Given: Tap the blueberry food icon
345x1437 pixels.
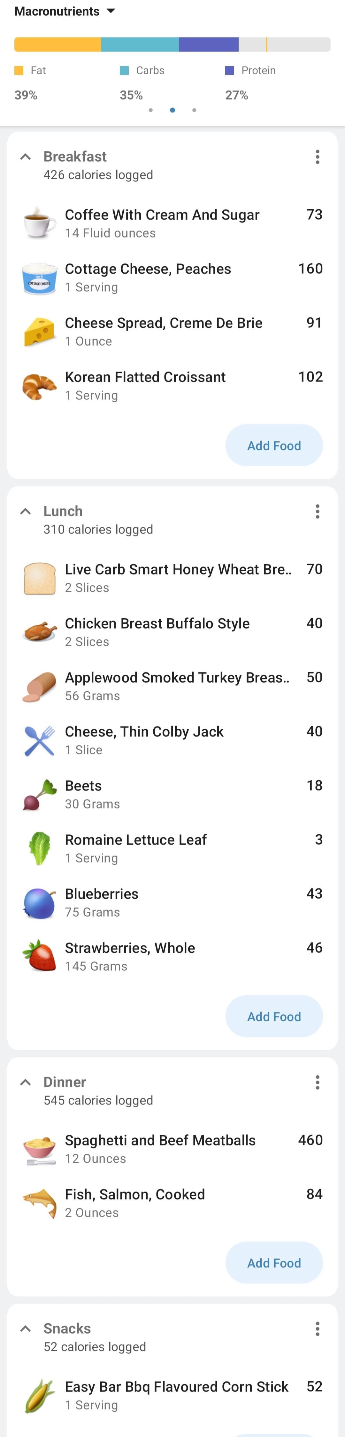Looking at the screenshot, I should (x=40, y=903).
